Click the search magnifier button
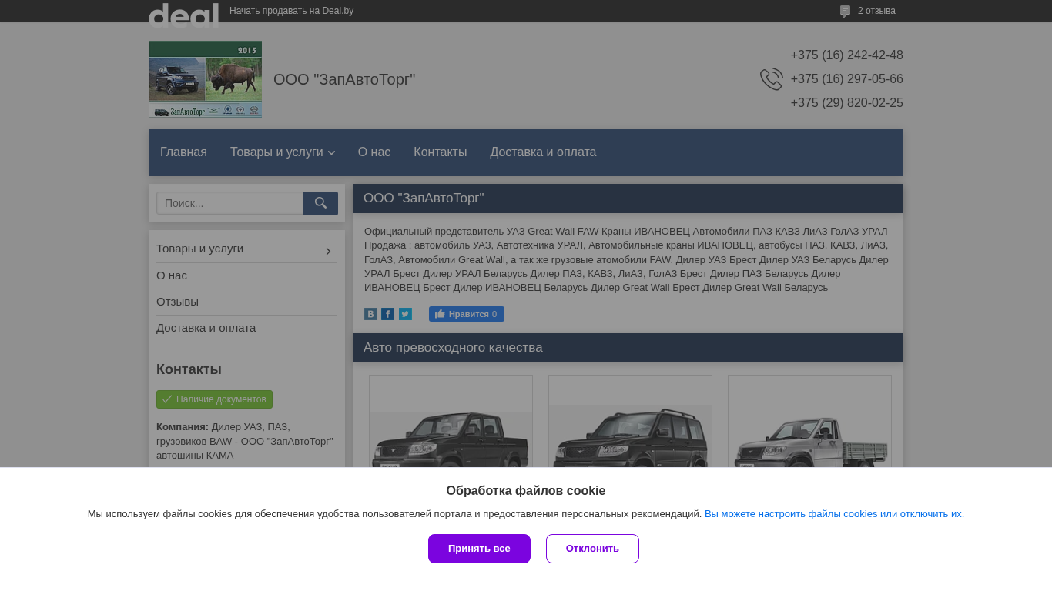Image resolution: width=1052 pixels, height=591 pixels. coord(320,203)
